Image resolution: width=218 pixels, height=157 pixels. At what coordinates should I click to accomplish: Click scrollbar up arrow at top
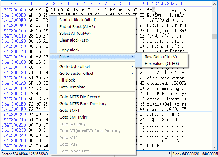pyautogui.click(x=214, y=3)
